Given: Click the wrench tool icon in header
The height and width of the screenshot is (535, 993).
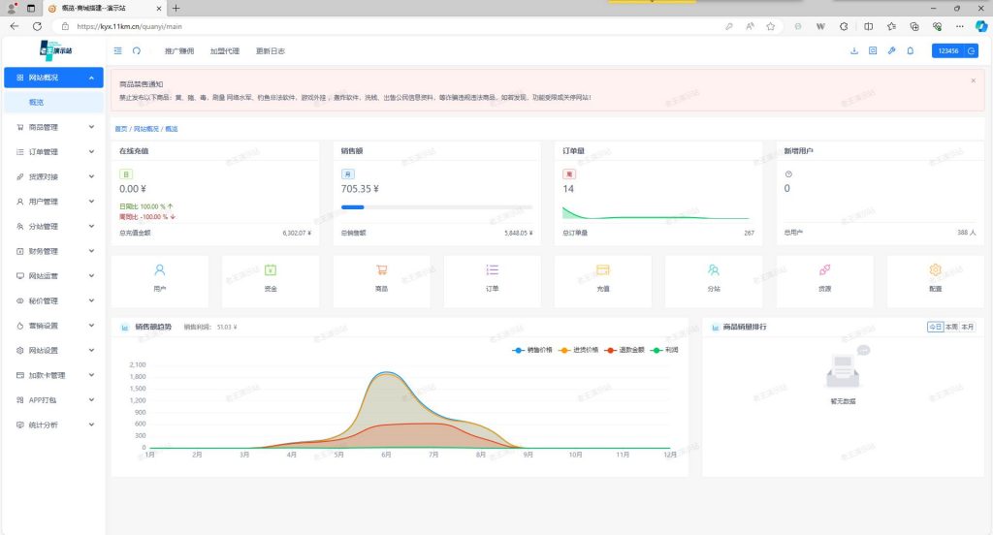Looking at the screenshot, I should 891,50.
